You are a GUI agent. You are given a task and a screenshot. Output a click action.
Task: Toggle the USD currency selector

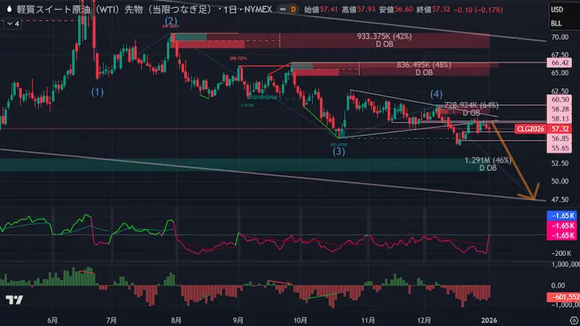[561, 8]
